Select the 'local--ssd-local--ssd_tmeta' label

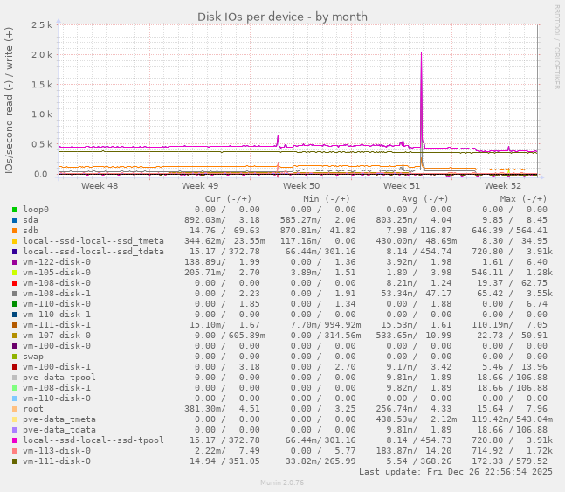[93, 241]
